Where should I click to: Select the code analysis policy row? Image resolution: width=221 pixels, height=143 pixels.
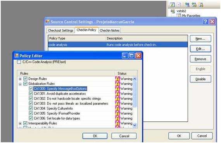tap(118, 45)
